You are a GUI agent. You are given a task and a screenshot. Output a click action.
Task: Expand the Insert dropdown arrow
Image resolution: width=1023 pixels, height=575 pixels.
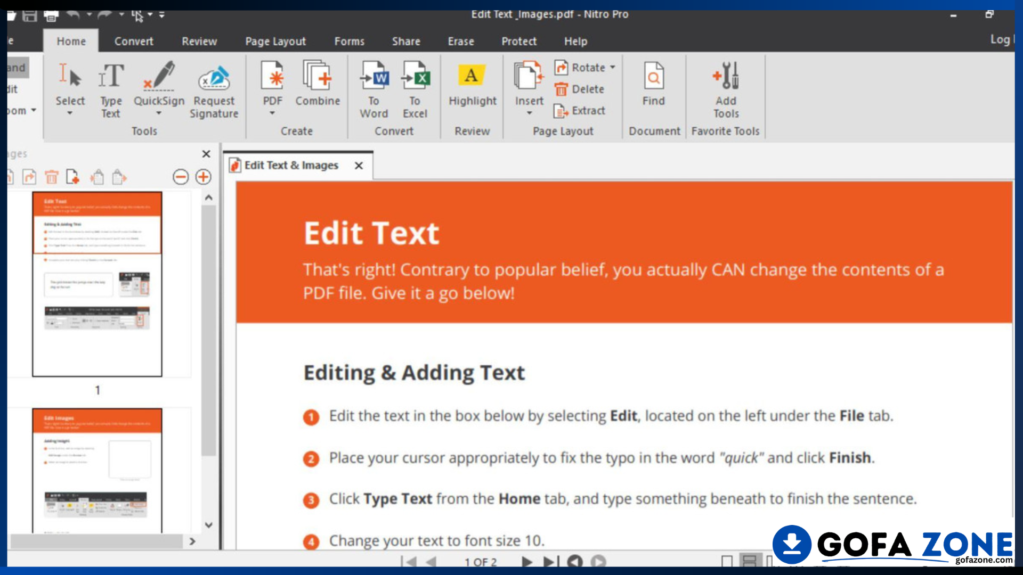(529, 113)
